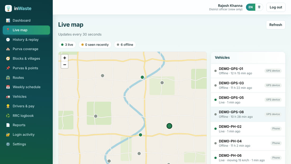Click the Blocks & villages compass icon
The image size is (291, 164).
pyautogui.click(x=8, y=59)
